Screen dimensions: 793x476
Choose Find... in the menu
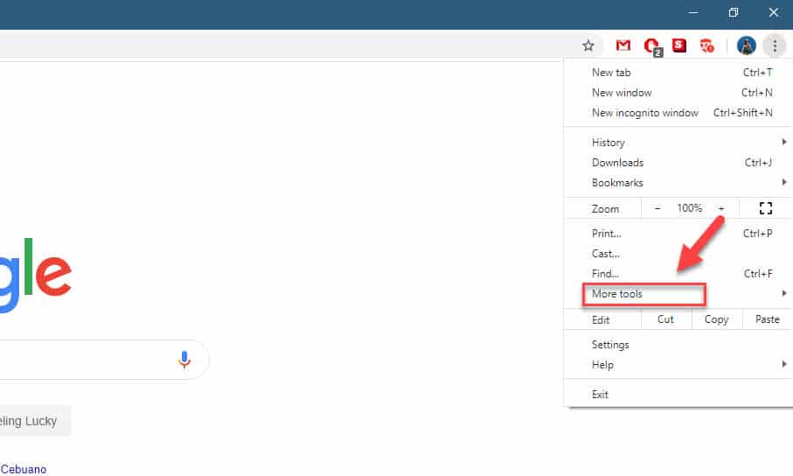click(678, 274)
